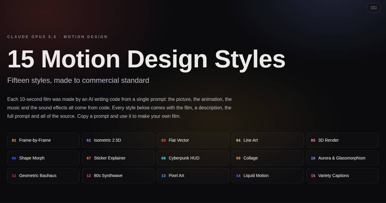The width and height of the screenshot is (386, 203).
Task: View the 07 Sticker Explainer style
Action: coord(118,158)
